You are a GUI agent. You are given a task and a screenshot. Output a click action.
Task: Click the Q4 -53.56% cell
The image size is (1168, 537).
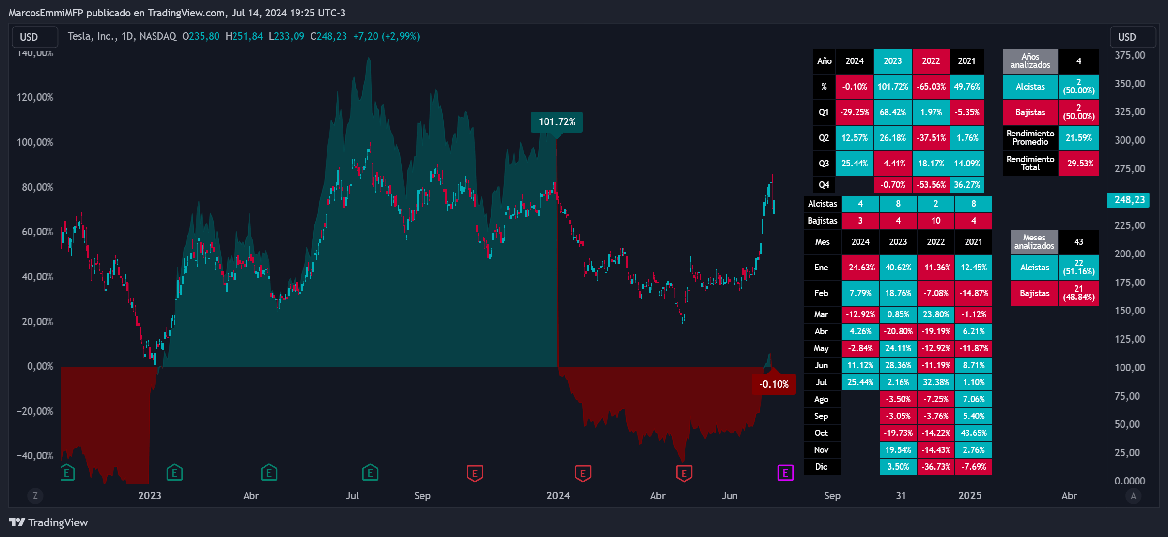click(931, 185)
